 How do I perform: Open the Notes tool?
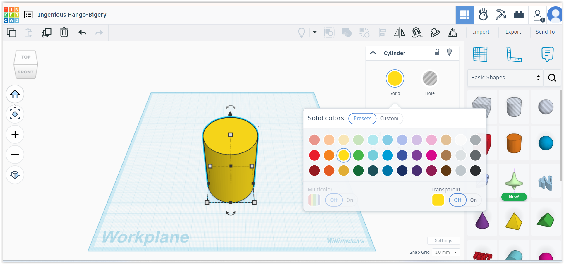point(547,54)
